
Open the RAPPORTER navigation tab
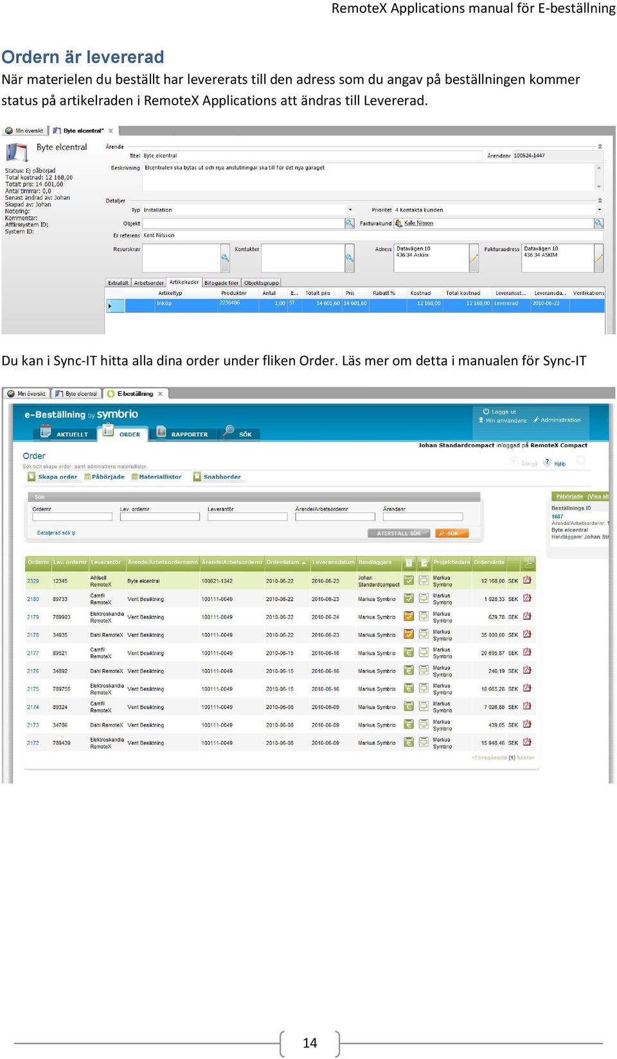pos(183,434)
